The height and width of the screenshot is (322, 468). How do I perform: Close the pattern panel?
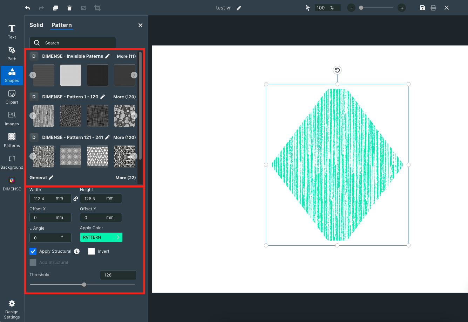click(141, 25)
